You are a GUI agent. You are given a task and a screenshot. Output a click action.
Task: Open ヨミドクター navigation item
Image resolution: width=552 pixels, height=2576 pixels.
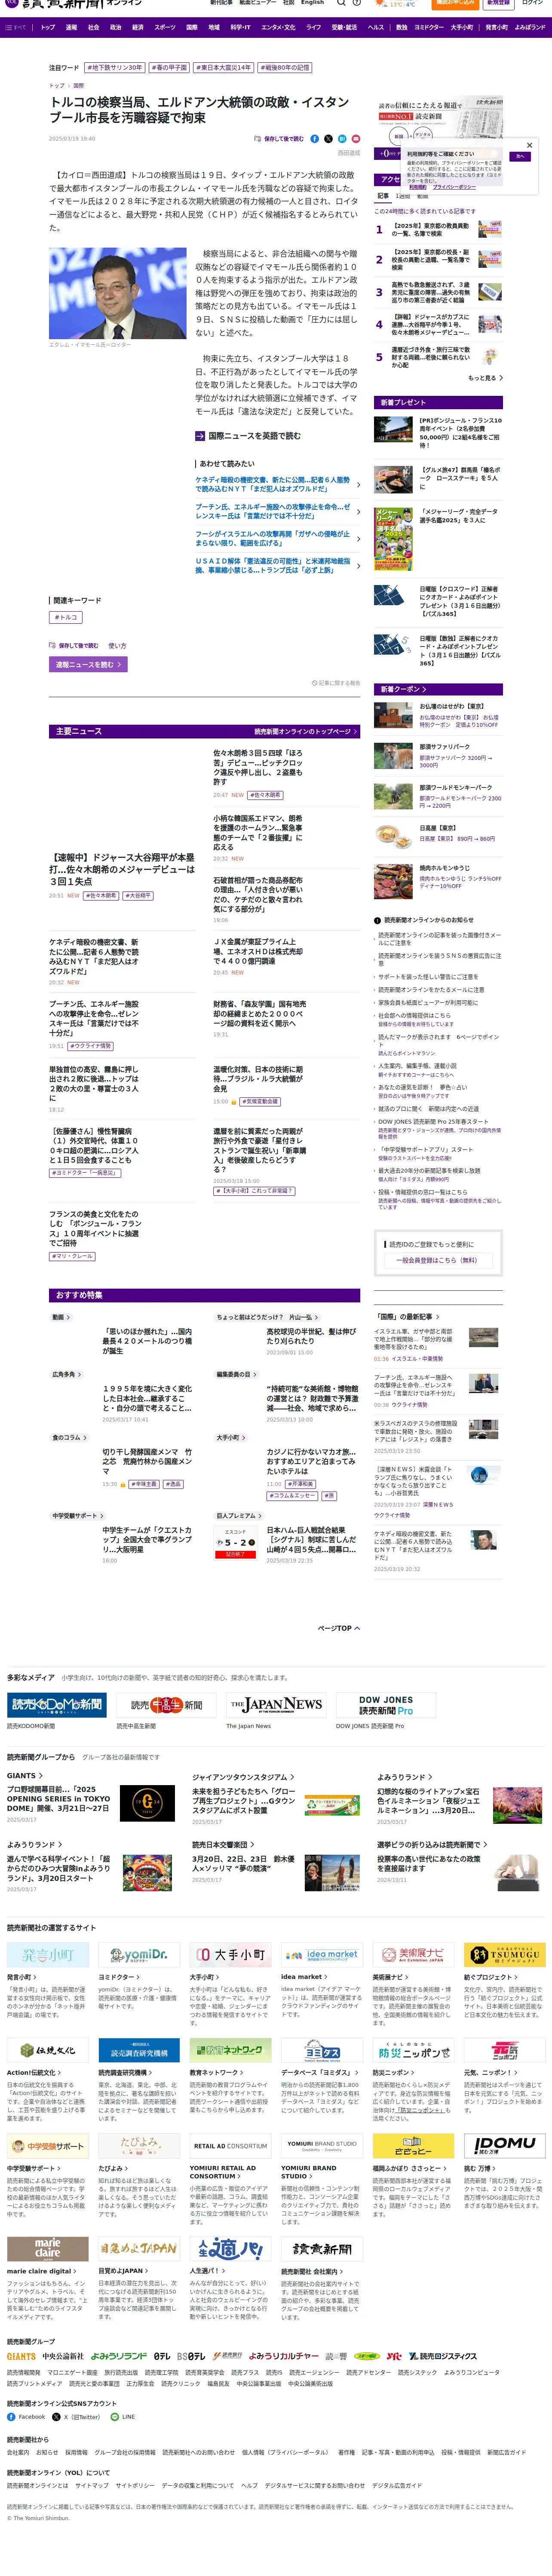[428, 28]
